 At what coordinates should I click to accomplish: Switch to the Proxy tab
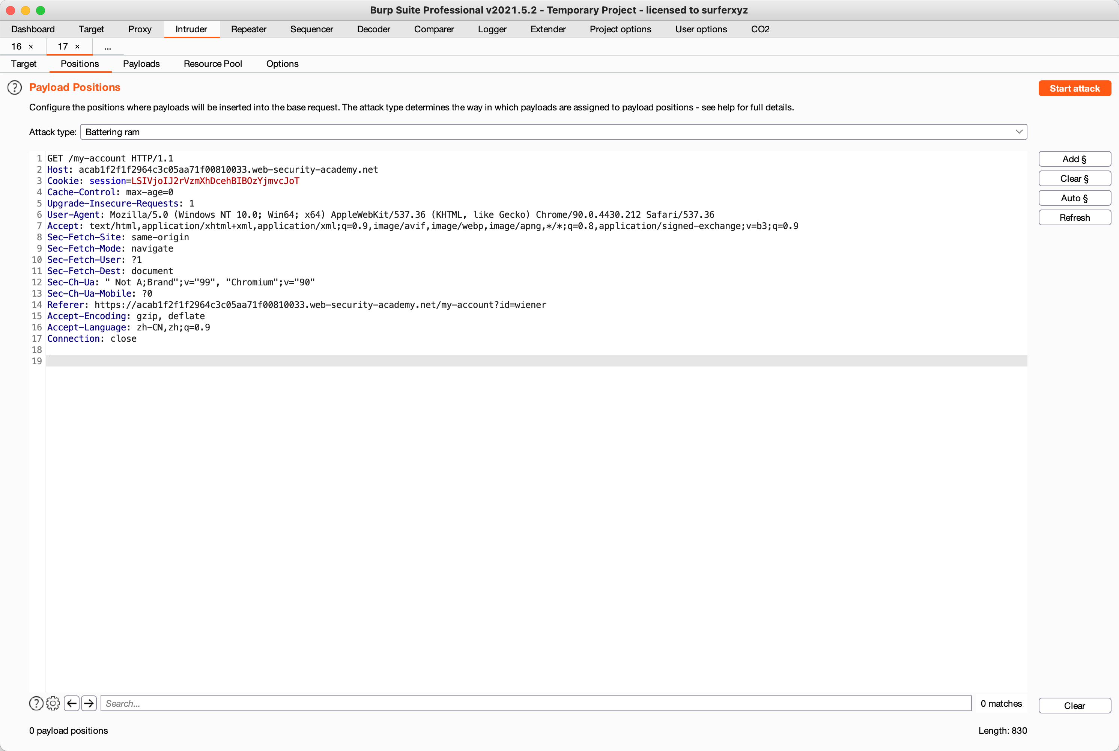(140, 29)
